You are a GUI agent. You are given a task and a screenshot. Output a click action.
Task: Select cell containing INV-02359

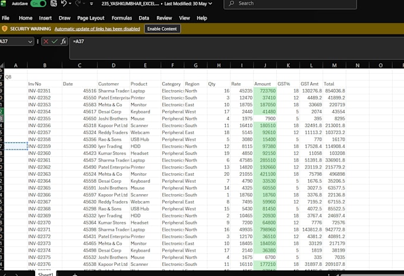pos(45,146)
